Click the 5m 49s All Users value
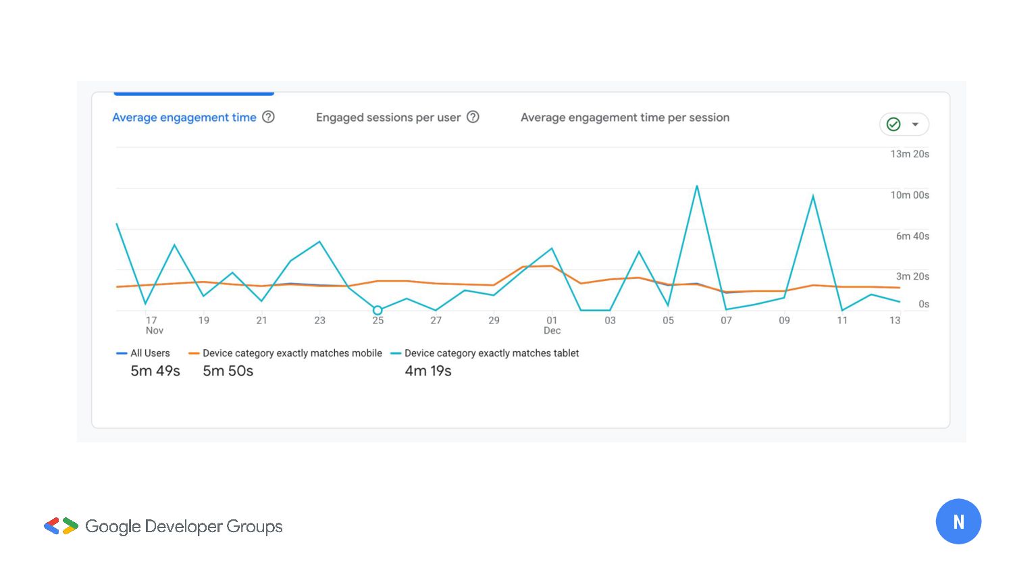The height and width of the screenshot is (570, 1013). [155, 371]
